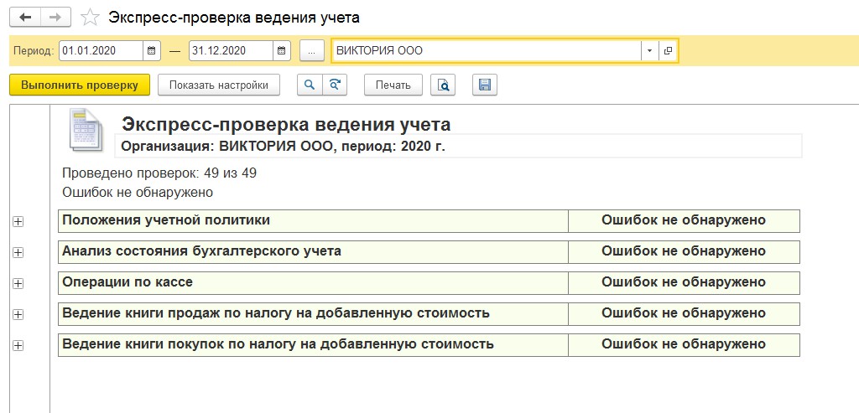Open calendar for start date 01.01.2020
The image size is (859, 413).
(x=152, y=51)
